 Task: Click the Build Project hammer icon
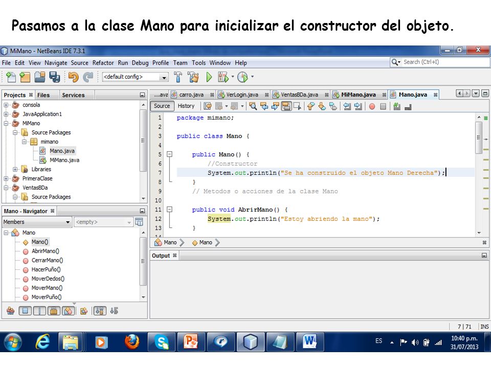178,77
